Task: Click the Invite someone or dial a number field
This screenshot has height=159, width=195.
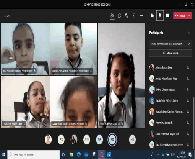Action: [169, 44]
